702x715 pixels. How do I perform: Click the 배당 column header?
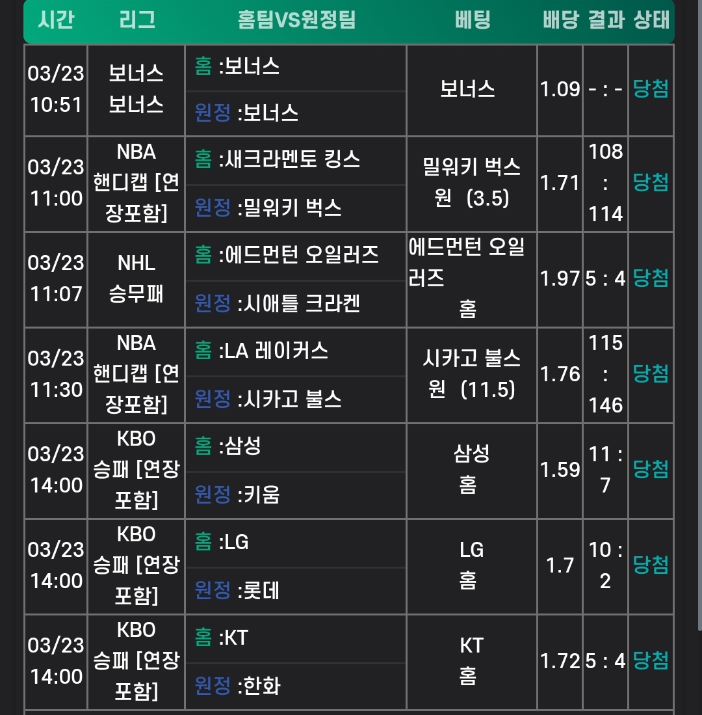(560, 20)
